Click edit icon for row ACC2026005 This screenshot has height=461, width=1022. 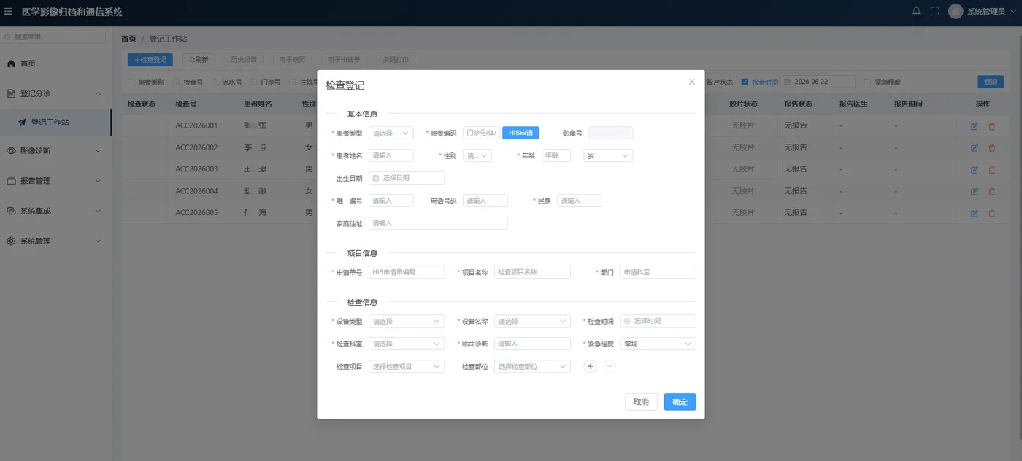[x=975, y=214]
